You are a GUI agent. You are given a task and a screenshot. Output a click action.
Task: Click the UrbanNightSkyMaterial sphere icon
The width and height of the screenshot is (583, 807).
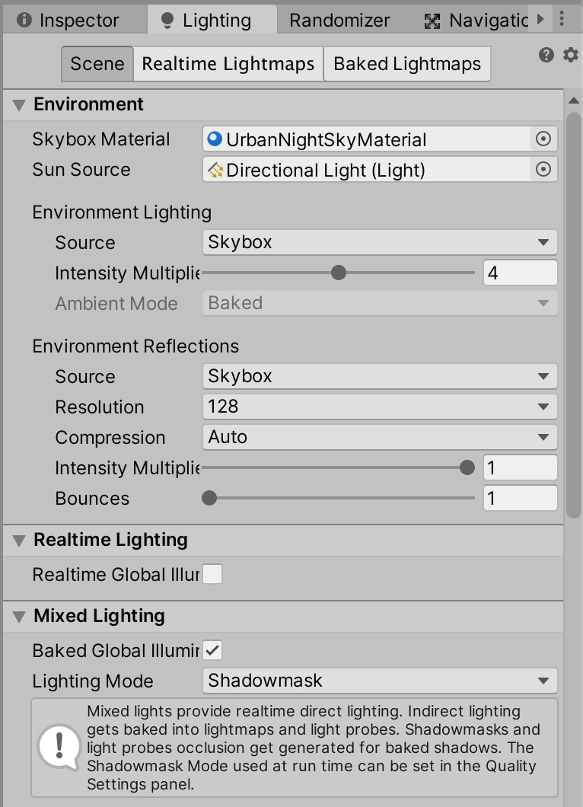click(215, 139)
